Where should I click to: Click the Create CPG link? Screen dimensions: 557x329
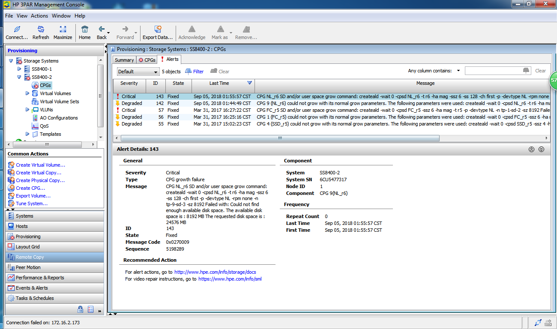[x=30, y=188]
